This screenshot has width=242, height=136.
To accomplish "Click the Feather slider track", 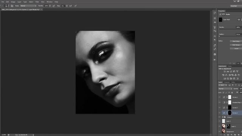I will coord(230,36).
